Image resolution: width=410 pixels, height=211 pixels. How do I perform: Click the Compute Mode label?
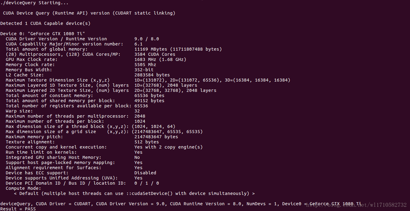23,188
